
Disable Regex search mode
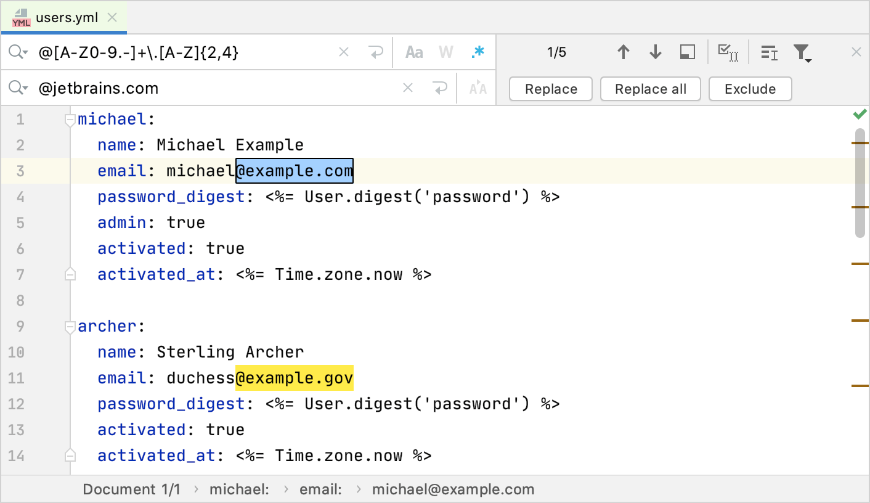(x=478, y=52)
